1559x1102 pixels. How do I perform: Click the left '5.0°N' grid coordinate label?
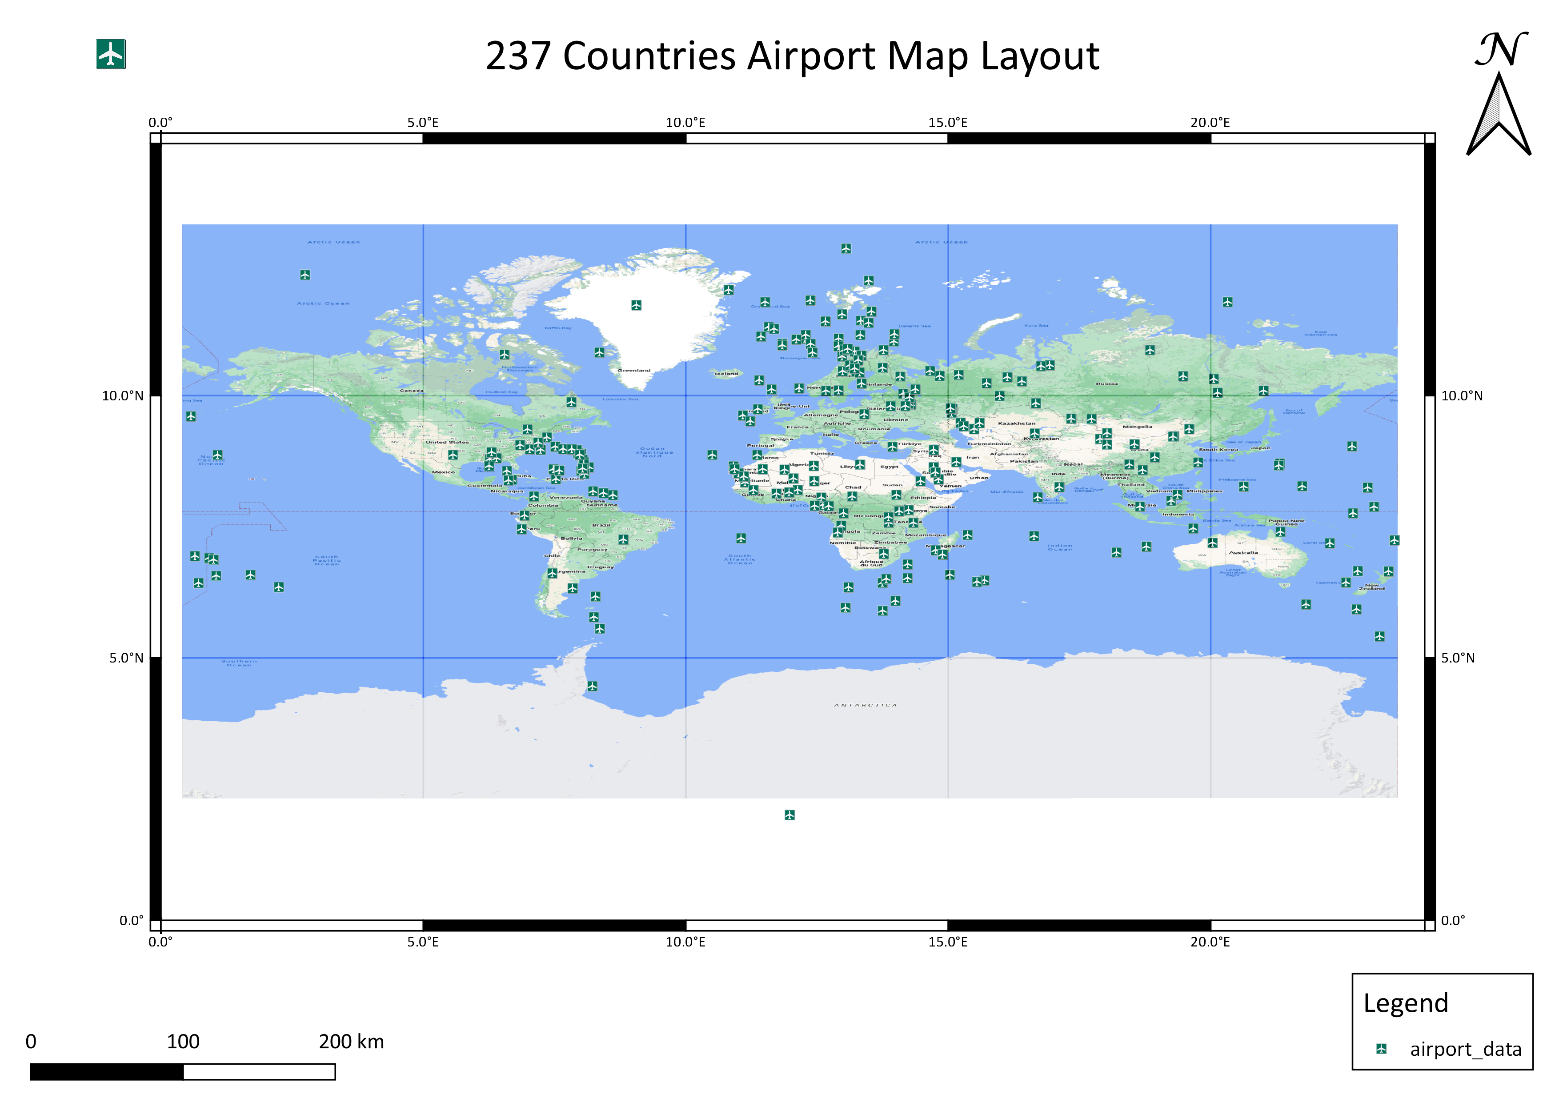click(x=126, y=658)
